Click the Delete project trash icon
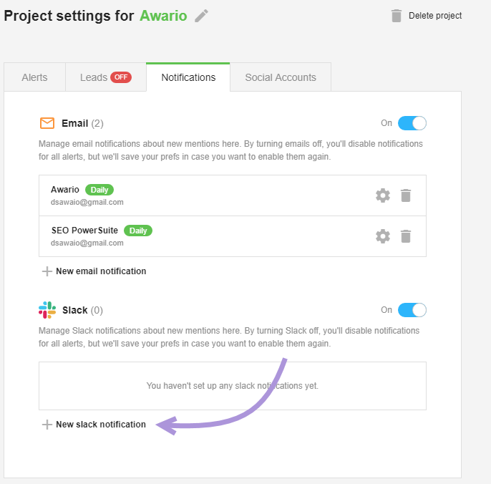The image size is (491, 484). tap(396, 16)
